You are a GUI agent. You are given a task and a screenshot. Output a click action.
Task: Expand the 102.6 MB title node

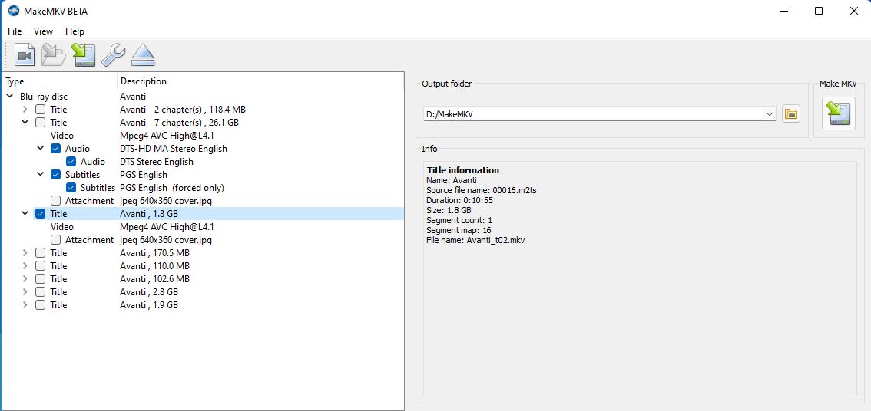pos(25,279)
